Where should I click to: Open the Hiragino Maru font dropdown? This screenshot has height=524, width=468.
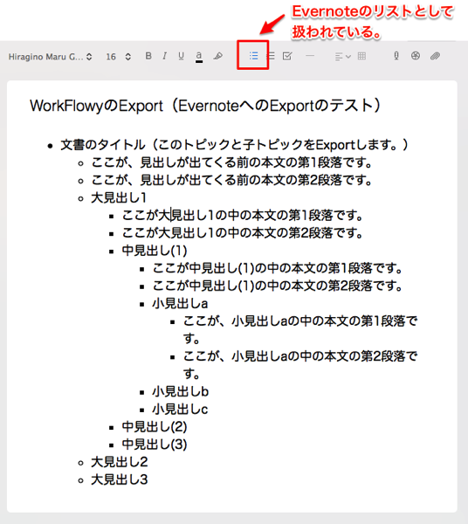tap(50, 57)
